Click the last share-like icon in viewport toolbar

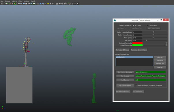78,3
